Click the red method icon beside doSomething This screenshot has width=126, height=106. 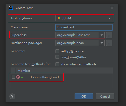(x=18, y=77)
